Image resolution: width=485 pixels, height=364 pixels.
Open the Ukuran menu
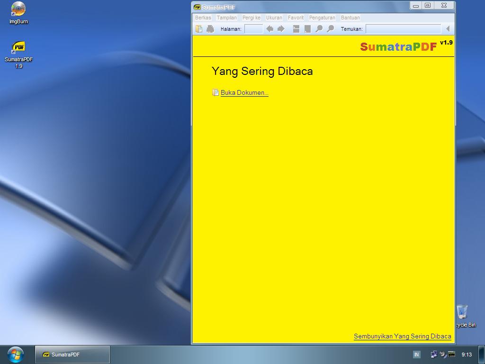274,18
